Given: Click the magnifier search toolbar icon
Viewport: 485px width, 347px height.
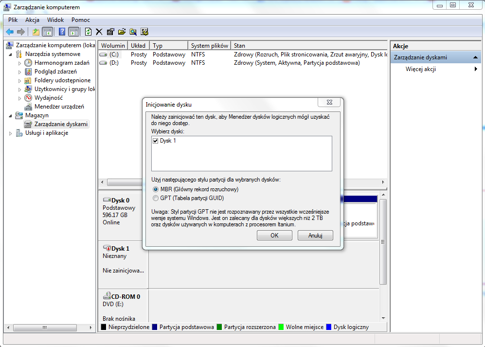Looking at the screenshot, I should pos(133,32).
